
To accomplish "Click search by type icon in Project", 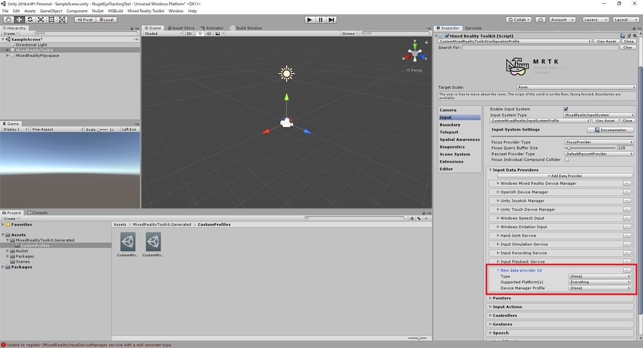I will pos(412,218).
